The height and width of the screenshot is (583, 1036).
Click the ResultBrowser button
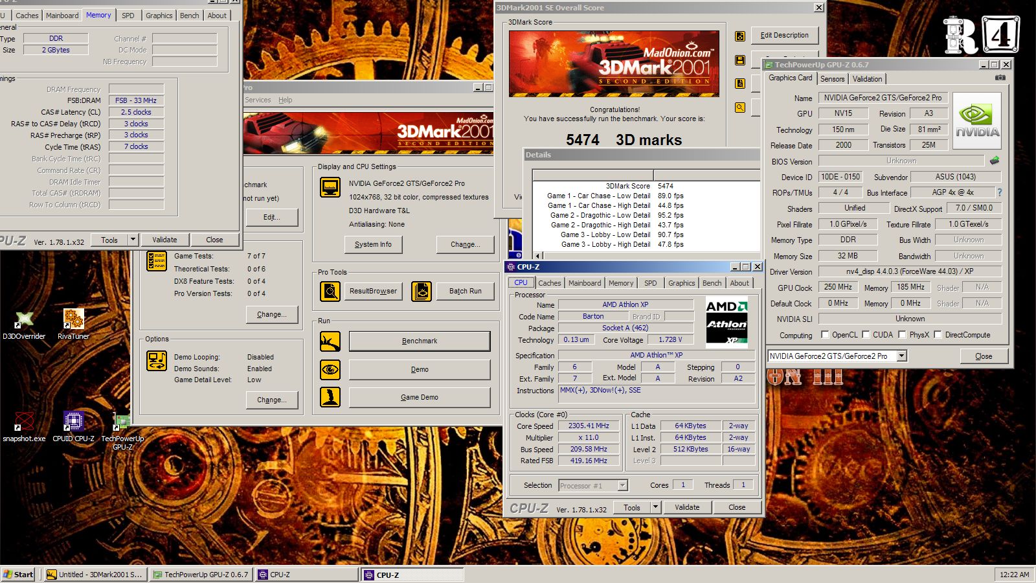373,291
